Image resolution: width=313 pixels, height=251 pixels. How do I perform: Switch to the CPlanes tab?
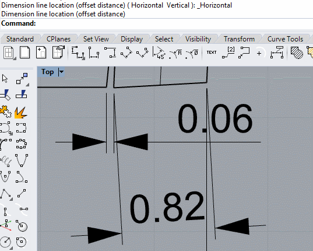[x=58, y=39]
